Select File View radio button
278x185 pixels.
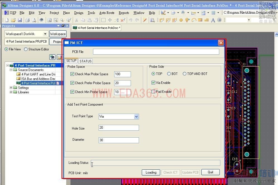[6, 49]
